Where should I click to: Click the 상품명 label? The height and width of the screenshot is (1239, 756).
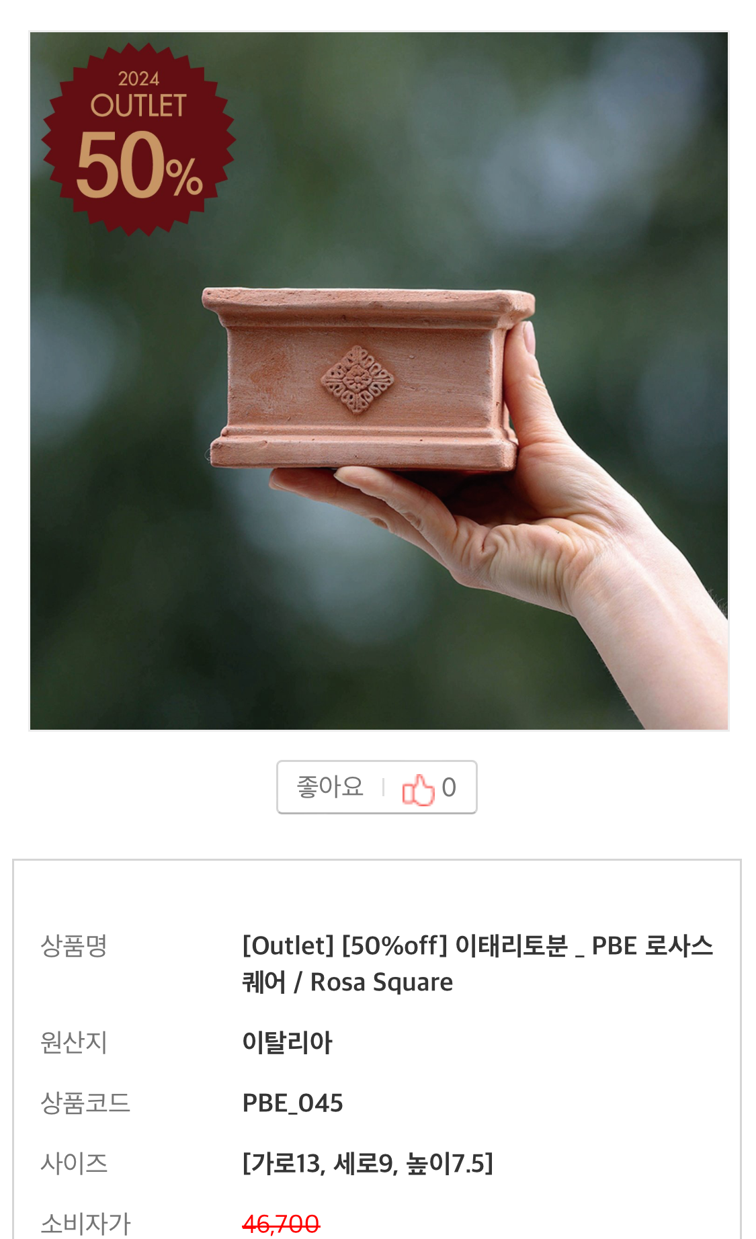tap(74, 945)
